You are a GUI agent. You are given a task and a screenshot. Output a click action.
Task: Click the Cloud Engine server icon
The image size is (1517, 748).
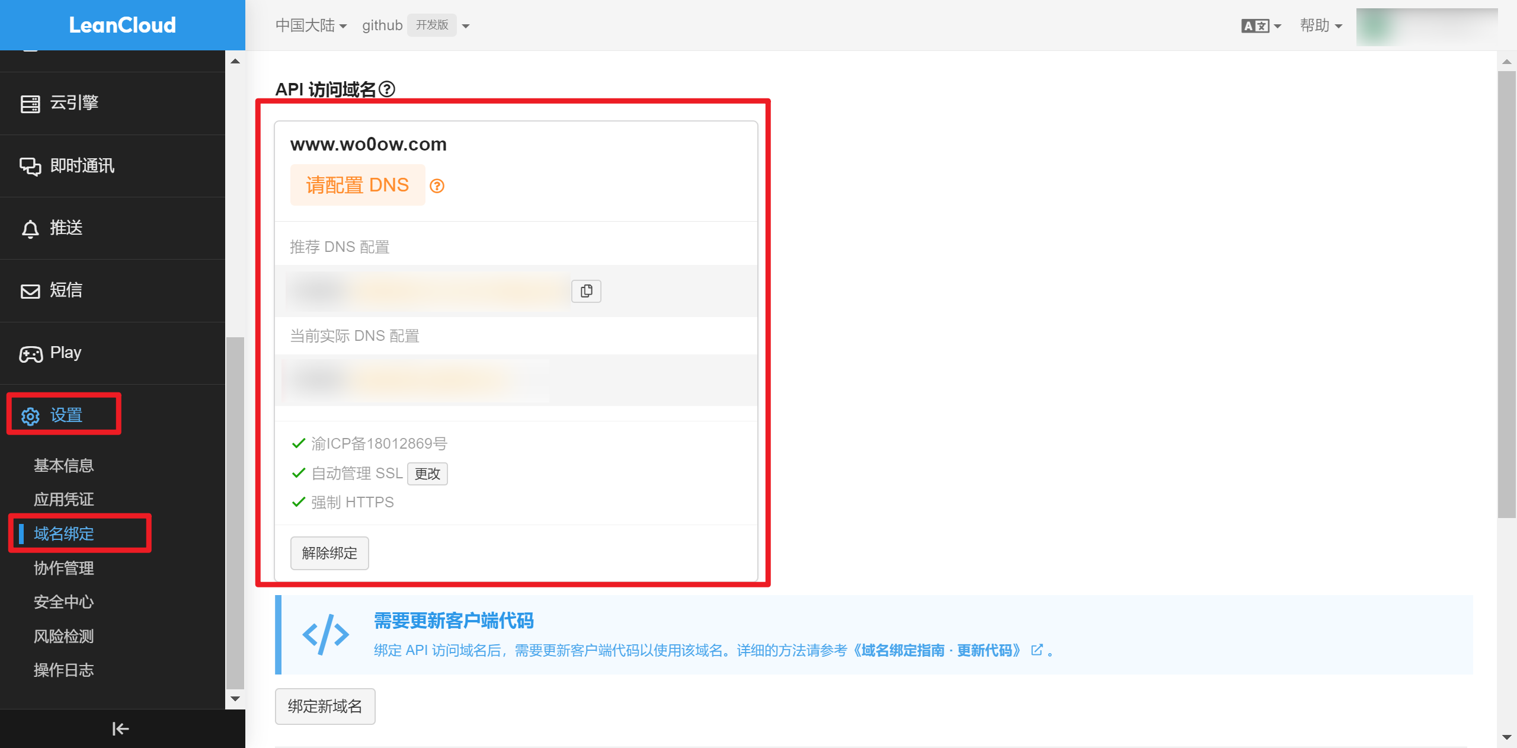(30, 104)
